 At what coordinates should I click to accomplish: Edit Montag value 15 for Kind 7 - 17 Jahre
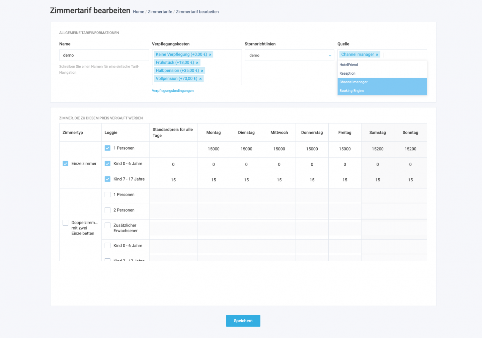pyautogui.click(x=214, y=180)
